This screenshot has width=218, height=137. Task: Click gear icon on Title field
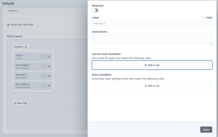(x=49, y=57)
